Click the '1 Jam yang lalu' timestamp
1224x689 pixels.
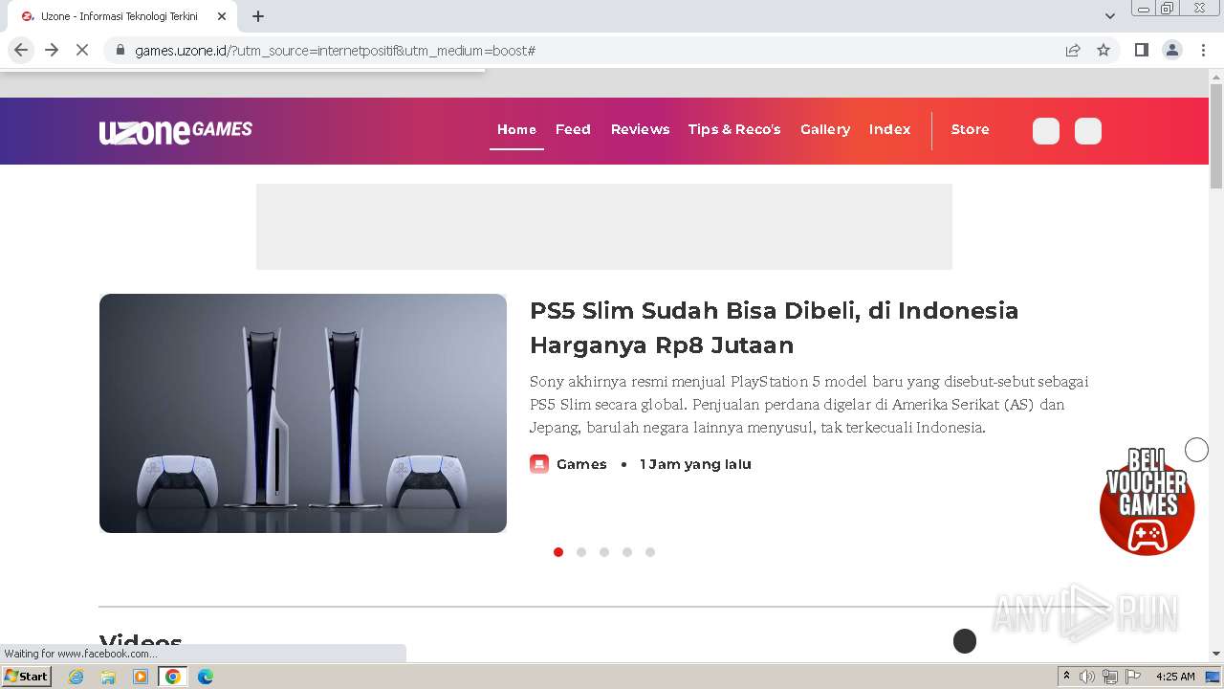coord(695,464)
